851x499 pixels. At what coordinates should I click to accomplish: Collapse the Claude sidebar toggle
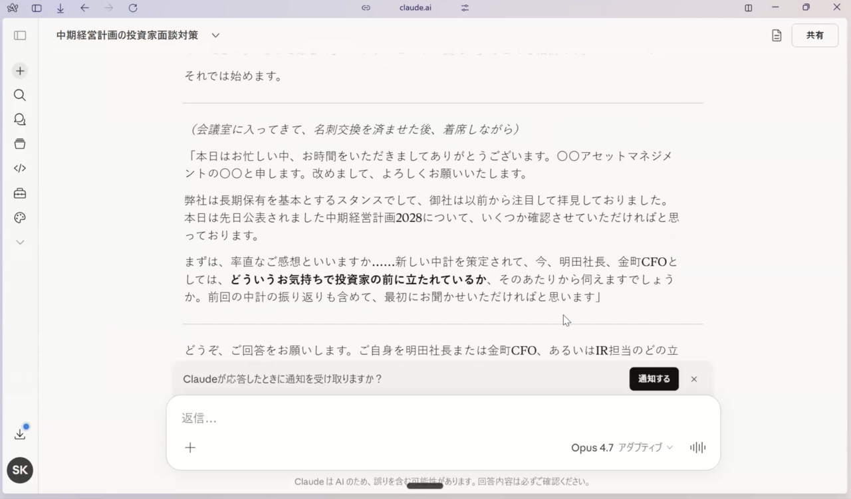click(20, 35)
